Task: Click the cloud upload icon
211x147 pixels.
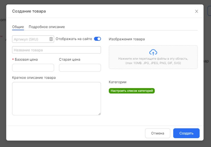Action: pyautogui.click(x=153, y=52)
